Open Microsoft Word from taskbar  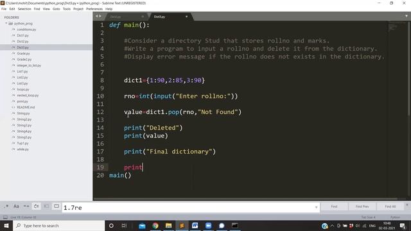[x=195, y=225]
